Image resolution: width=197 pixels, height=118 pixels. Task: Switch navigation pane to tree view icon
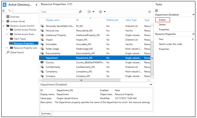click(10, 11)
